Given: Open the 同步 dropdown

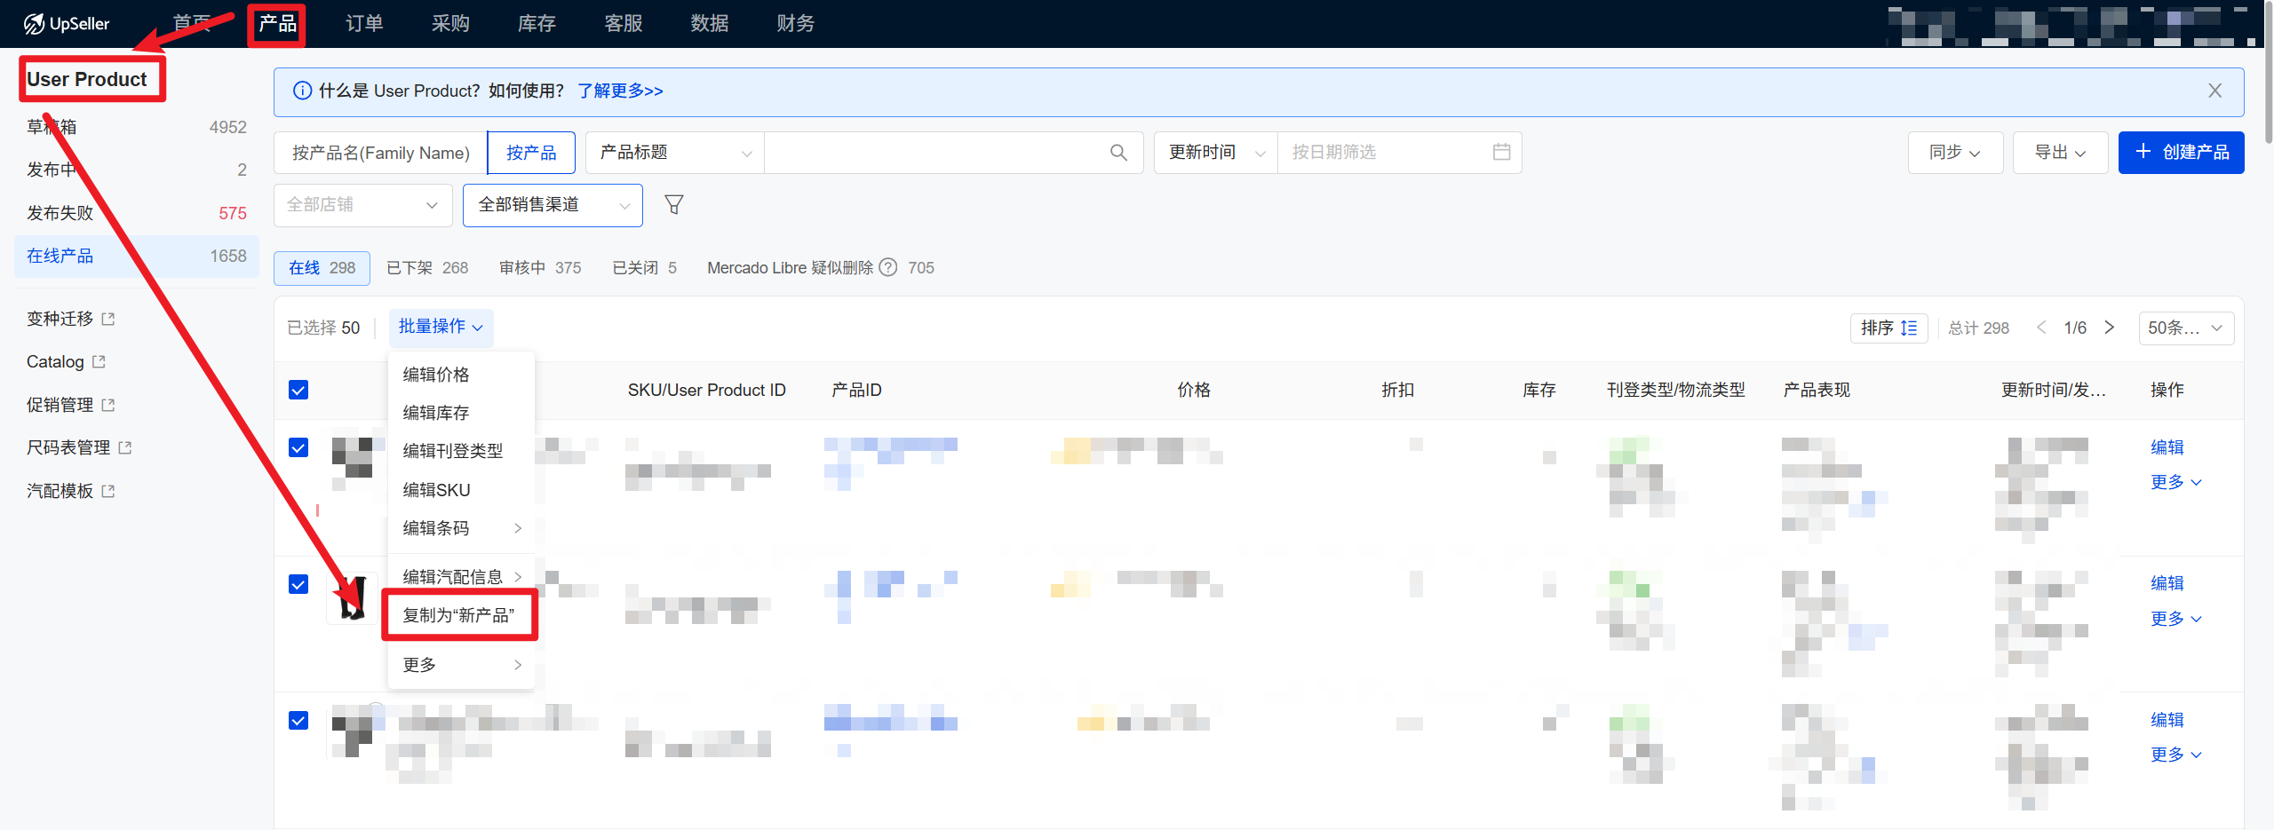Looking at the screenshot, I should [x=1954, y=153].
